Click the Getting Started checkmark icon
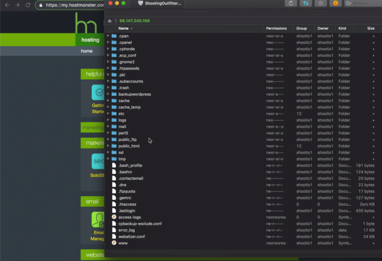Viewport: 382px width, 261px height. 98,92
